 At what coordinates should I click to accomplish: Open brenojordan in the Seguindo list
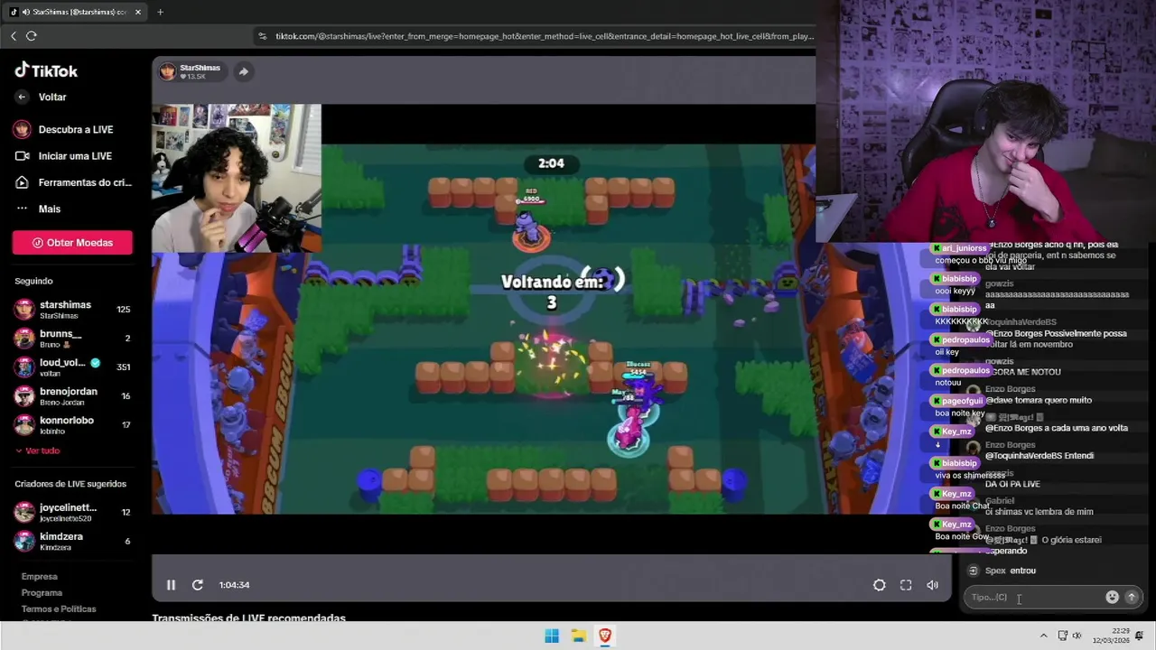72,395
